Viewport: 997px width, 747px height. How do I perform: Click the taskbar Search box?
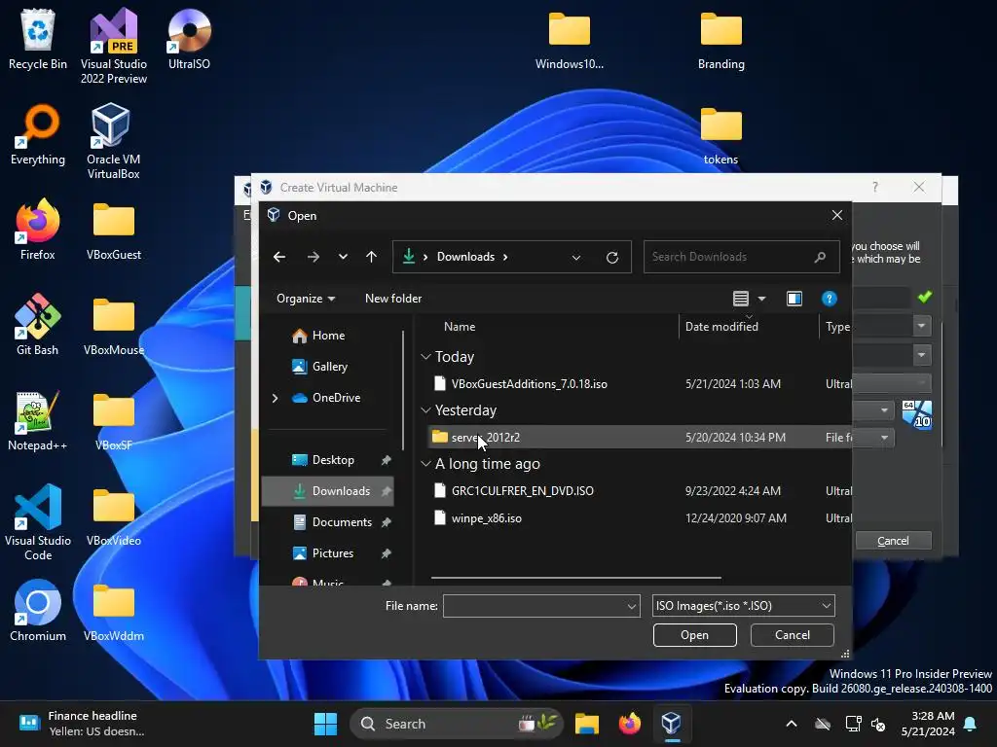click(x=457, y=724)
